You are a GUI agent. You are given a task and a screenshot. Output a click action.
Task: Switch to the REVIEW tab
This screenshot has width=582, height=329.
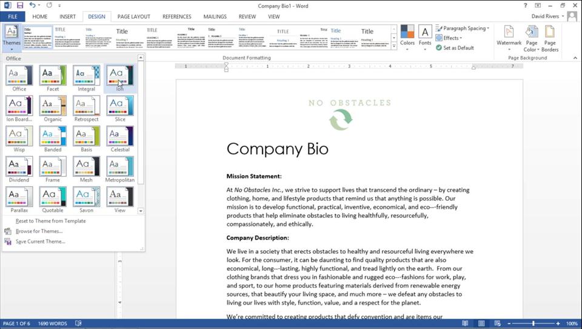[247, 17]
